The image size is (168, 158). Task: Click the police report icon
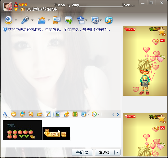tap(81, 20)
